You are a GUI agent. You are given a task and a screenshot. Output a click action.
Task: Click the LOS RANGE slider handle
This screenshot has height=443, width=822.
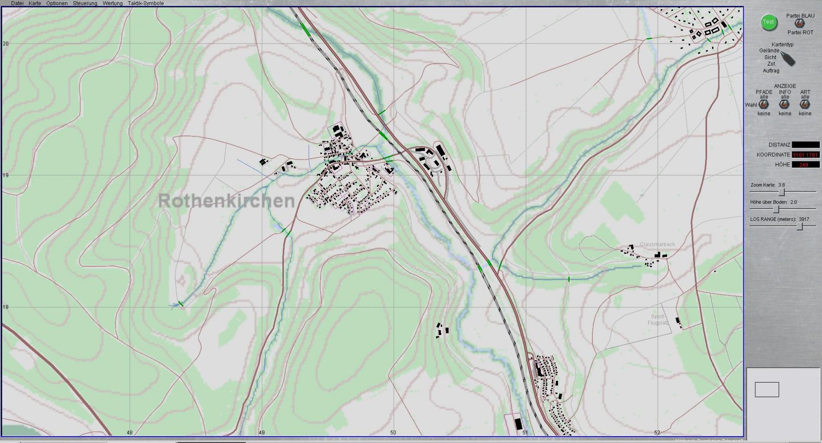pyautogui.click(x=800, y=226)
